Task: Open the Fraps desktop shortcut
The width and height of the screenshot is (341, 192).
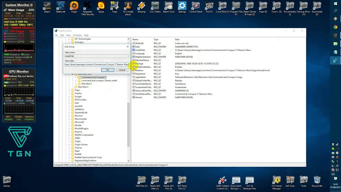Action: click(x=115, y=7)
